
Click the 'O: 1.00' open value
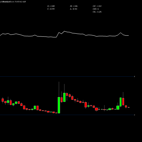coord(51,6)
